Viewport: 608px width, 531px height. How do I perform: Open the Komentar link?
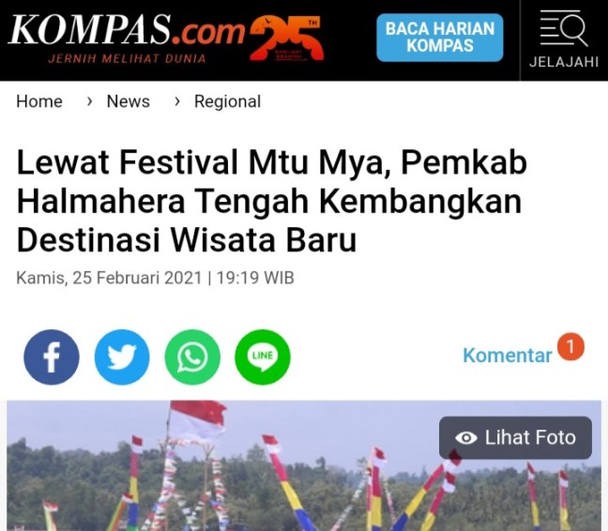pyautogui.click(x=508, y=355)
